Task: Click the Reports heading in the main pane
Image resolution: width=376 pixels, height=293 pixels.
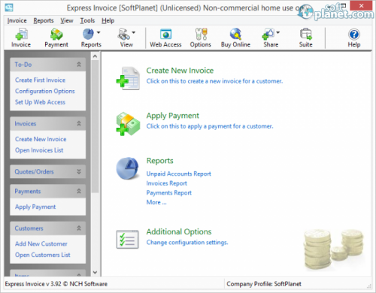Action: [160, 161]
